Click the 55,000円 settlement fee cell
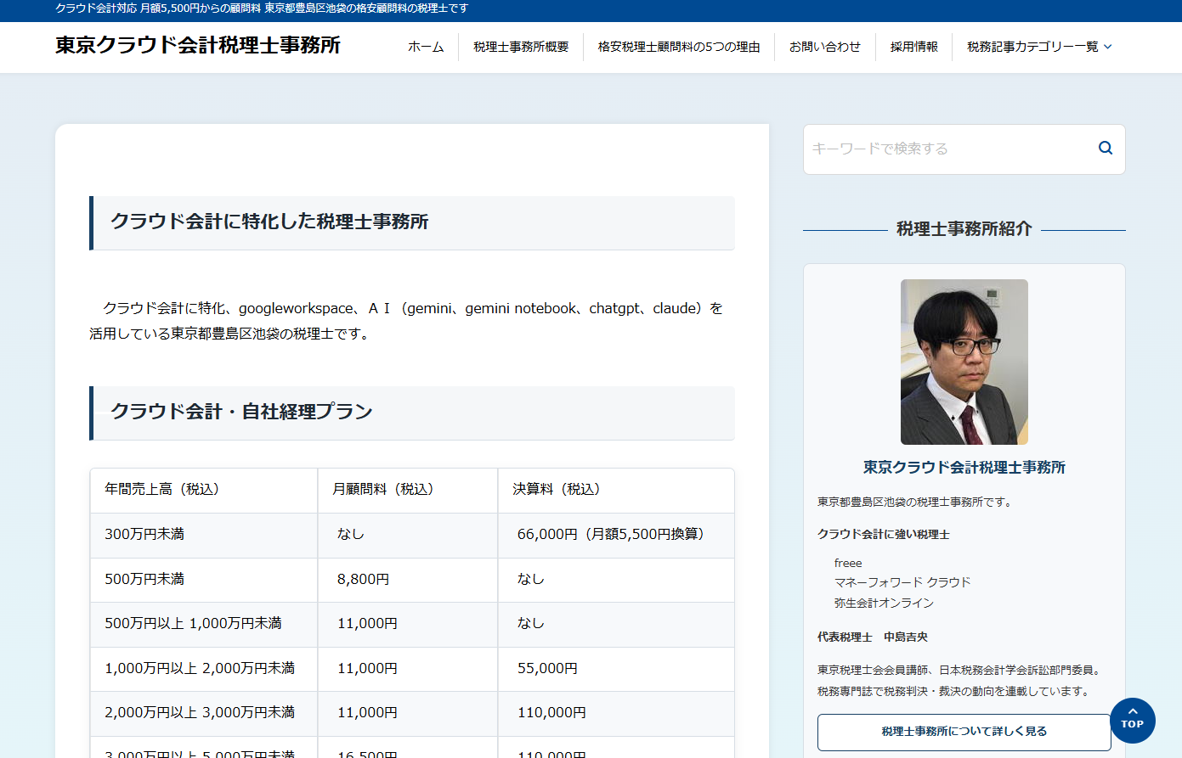 616,669
